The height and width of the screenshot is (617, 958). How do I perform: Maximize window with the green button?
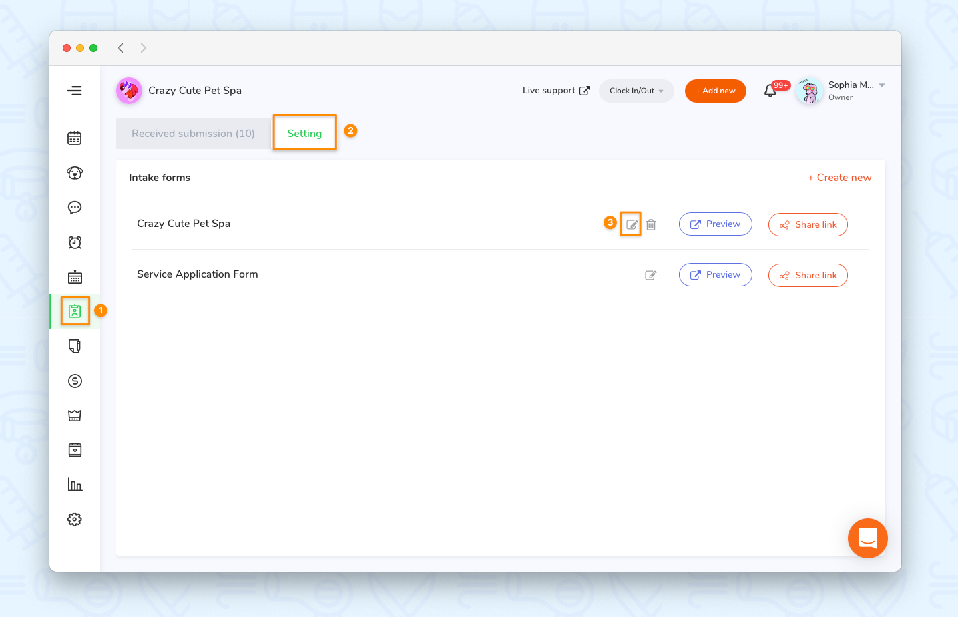point(93,48)
